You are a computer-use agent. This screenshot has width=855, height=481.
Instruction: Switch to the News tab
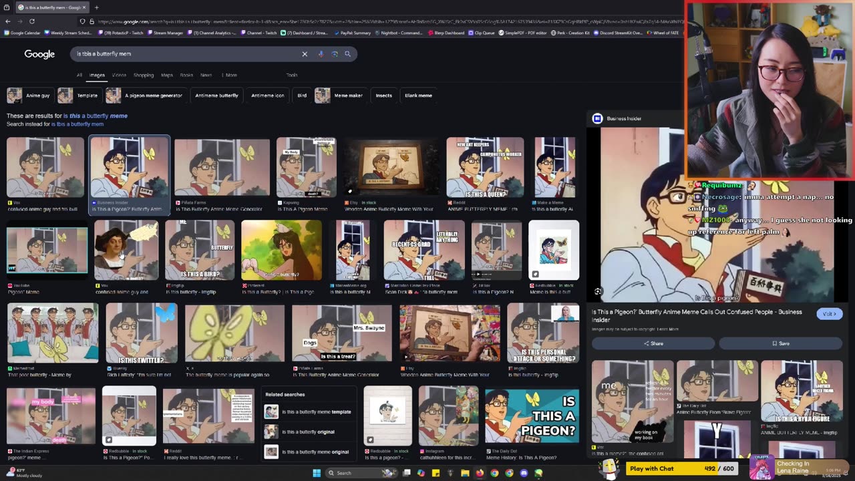point(206,75)
